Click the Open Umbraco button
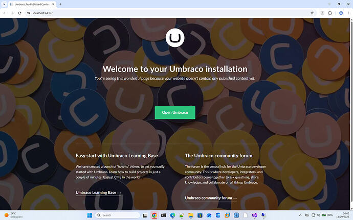Image resolution: width=353 pixels, height=220 pixels. 175,113
